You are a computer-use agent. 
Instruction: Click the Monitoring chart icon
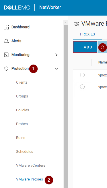click(x=6, y=55)
